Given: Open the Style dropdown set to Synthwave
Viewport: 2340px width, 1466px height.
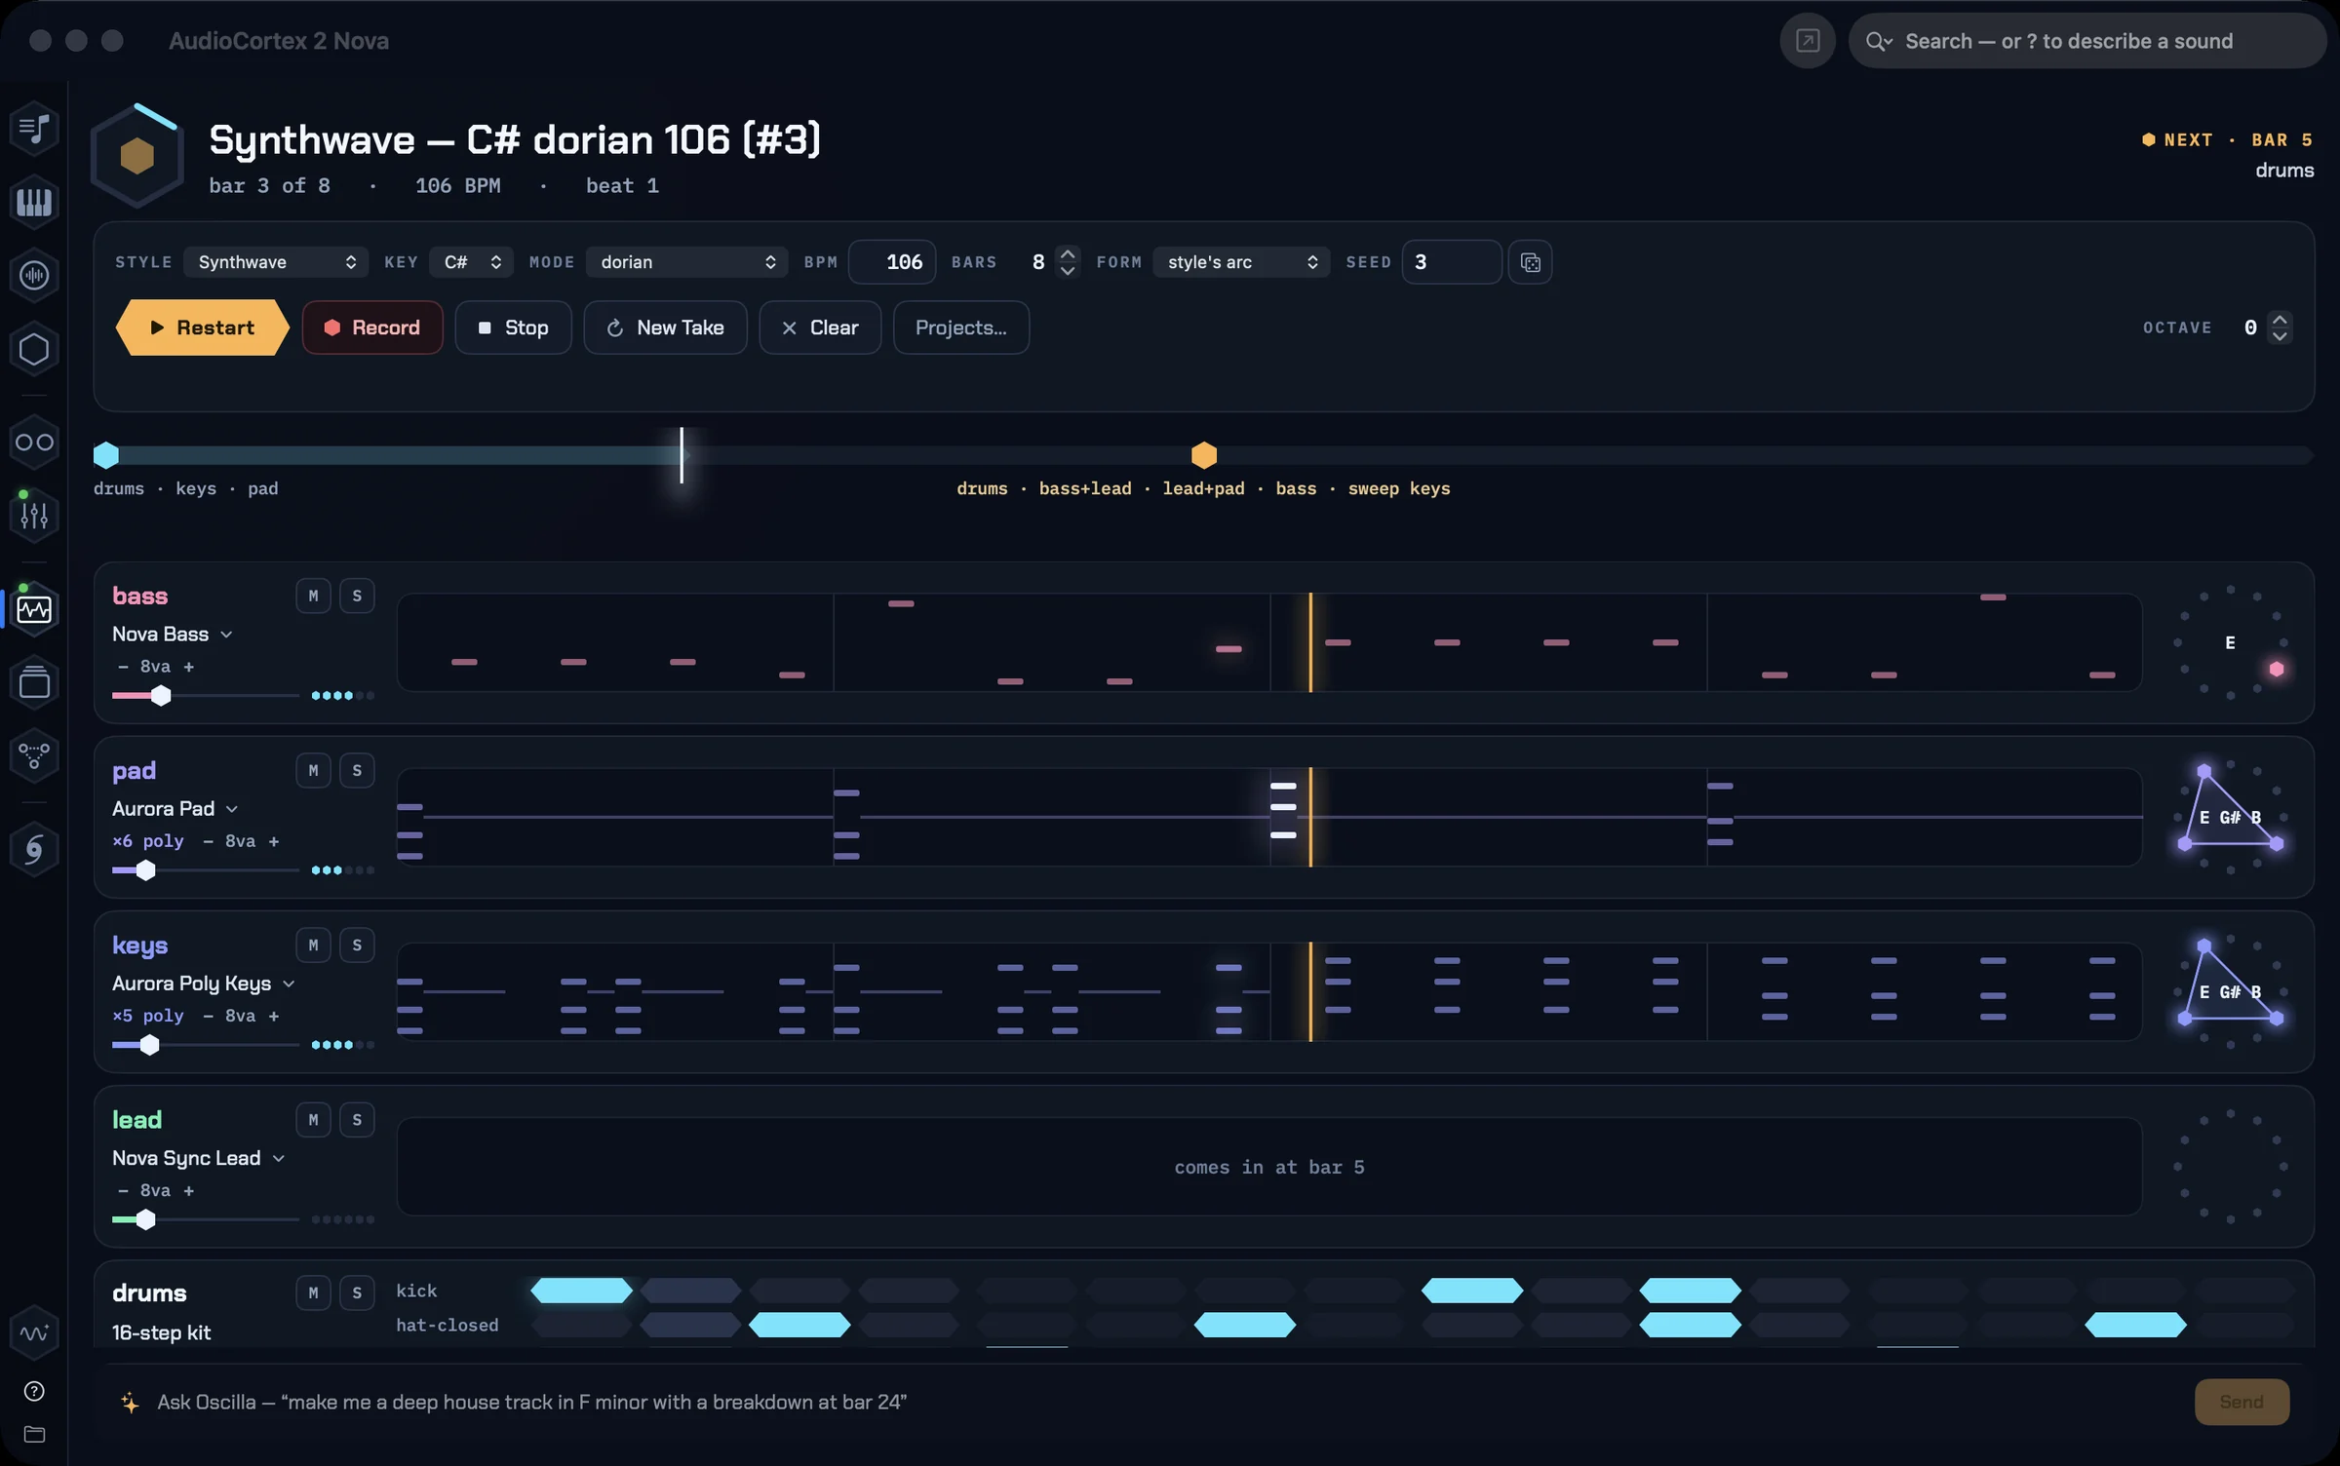Looking at the screenshot, I should tap(276, 262).
